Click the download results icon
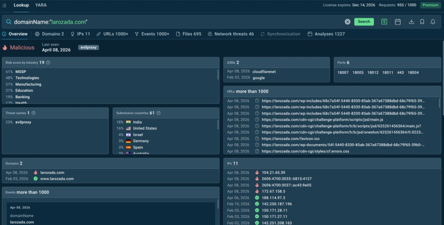 411,22
